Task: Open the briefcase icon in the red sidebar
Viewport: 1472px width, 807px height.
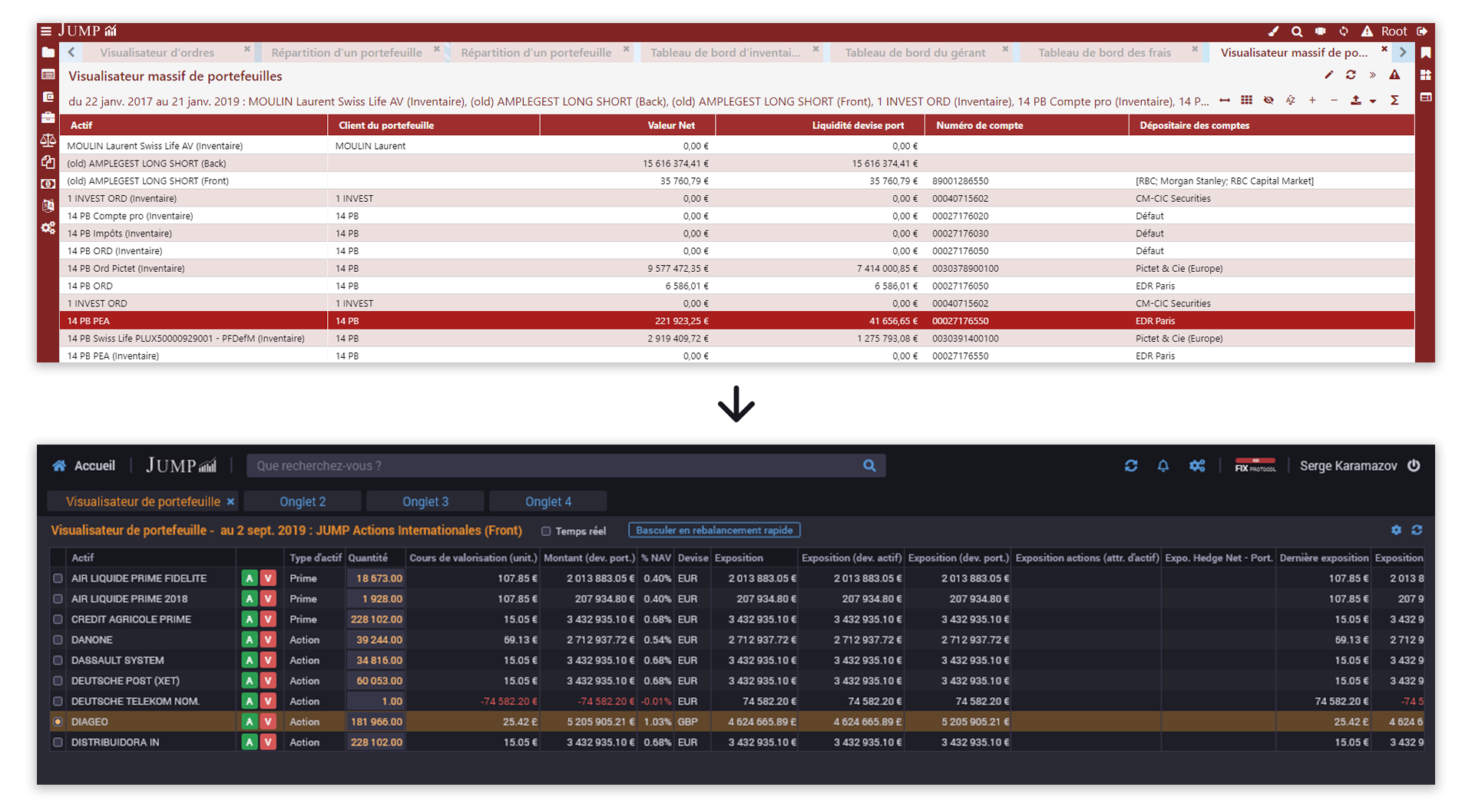Action: pos(48,117)
